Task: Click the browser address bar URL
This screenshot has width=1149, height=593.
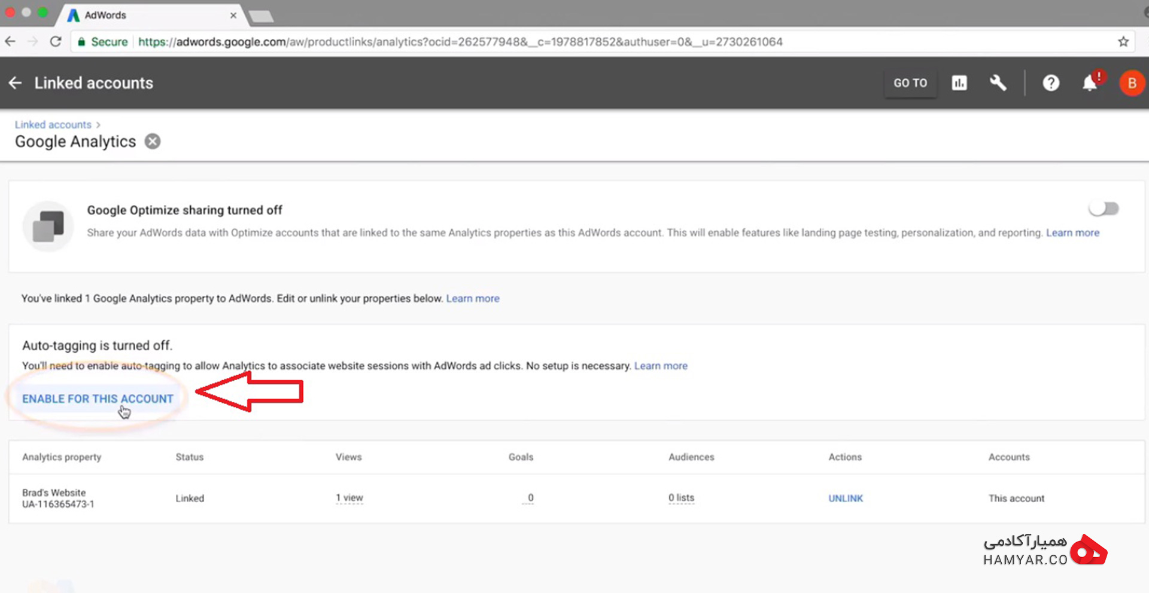Action: [x=460, y=42]
